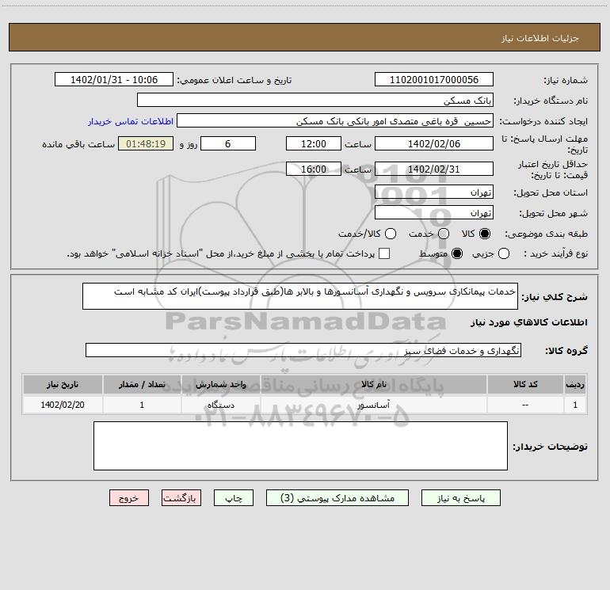
Task: Click the توضیحات خریدار text area
Action: coord(300,446)
